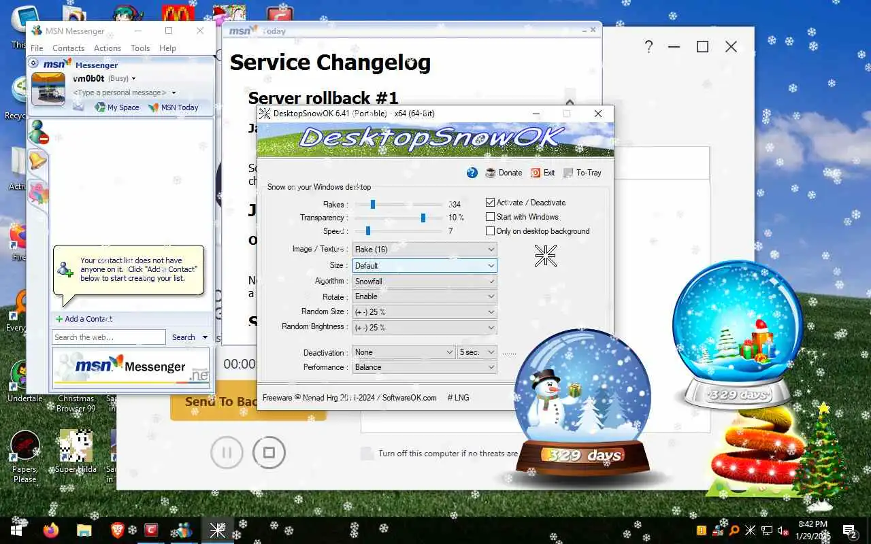
Task: Click the Search the web input field
Action: 109,337
